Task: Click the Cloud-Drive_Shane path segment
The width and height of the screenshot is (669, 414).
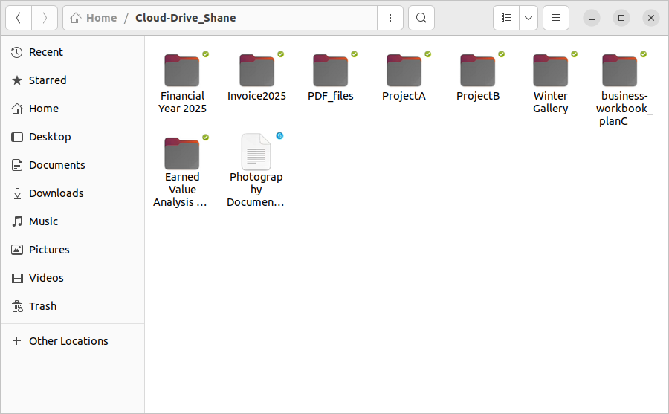Action: [x=185, y=18]
